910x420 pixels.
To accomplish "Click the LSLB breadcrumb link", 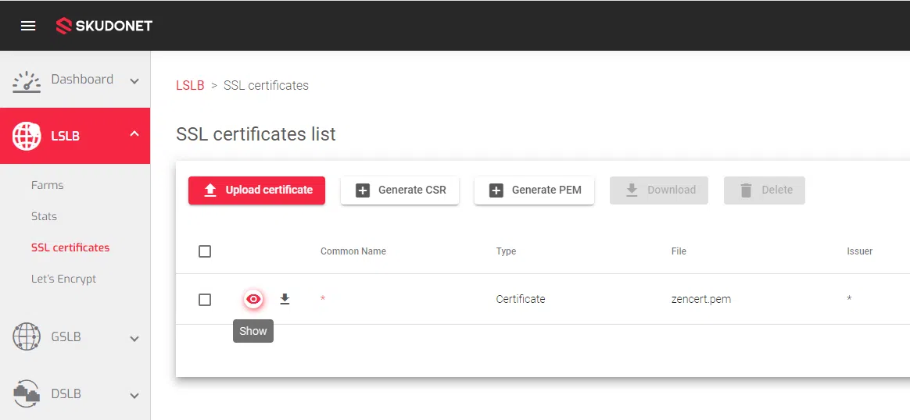I will point(190,86).
